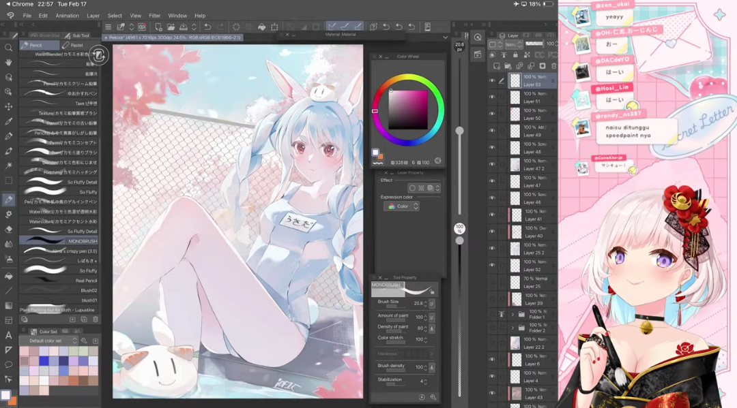
Task: Click the bright blue swatch in color set
Action: pos(44,361)
